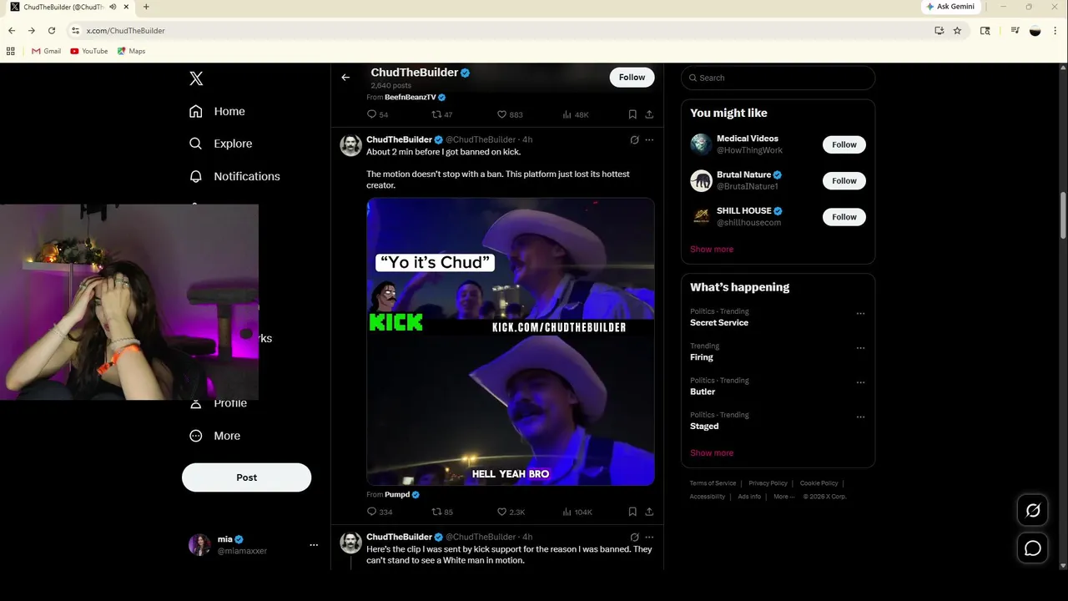Open account menu next to mia
Image resolution: width=1068 pixels, height=601 pixels.
(314, 545)
